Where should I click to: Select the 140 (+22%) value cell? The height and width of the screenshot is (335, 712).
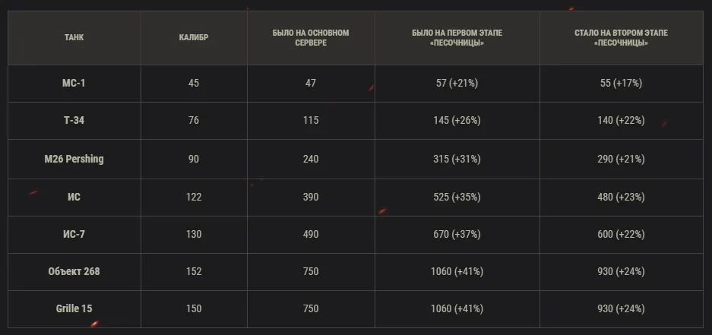[x=622, y=121]
